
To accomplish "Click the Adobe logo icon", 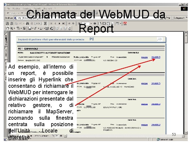I will (125, 23).
